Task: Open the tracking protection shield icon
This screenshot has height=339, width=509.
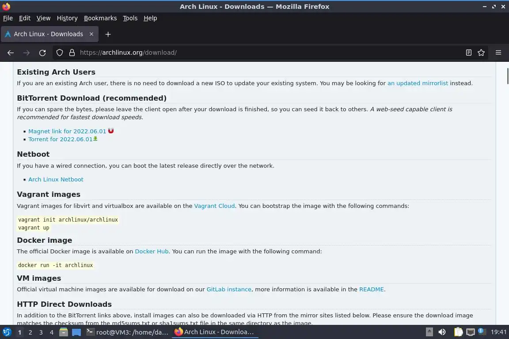Action: (59, 53)
